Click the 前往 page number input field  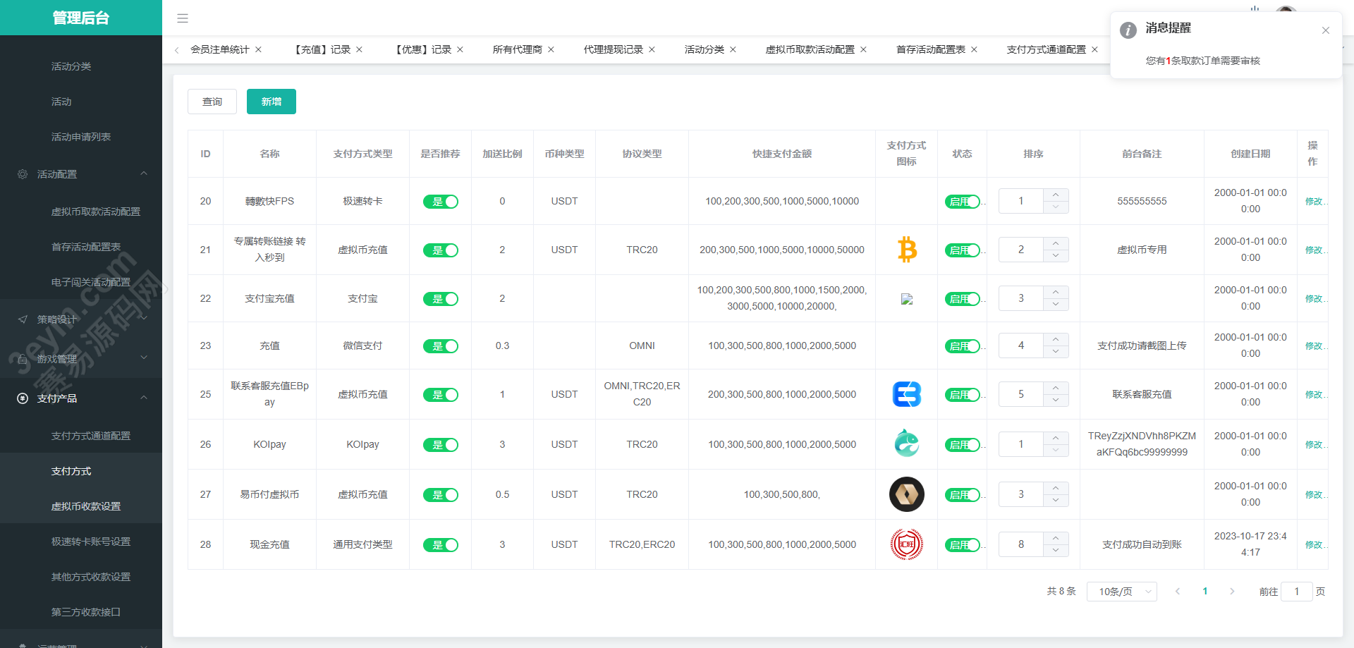[x=1296, y=592]
